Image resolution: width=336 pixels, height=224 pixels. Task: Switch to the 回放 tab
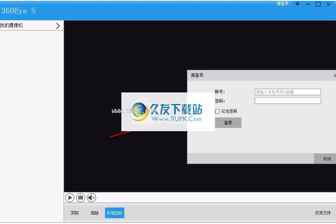point(95,213)
